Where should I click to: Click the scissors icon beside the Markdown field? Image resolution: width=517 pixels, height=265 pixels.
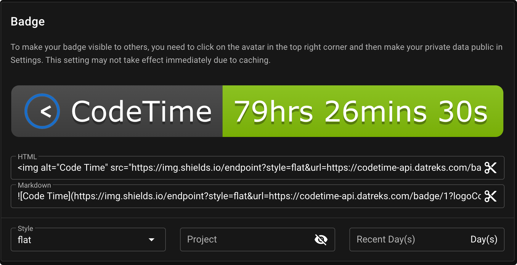tap(491, 196)
